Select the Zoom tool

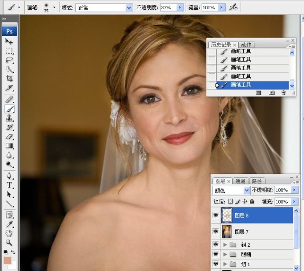click(9, 242)
